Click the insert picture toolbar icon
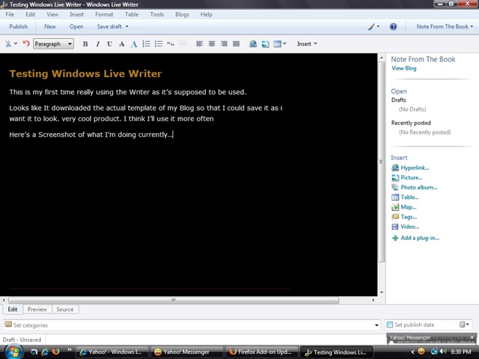This screenshot has height=359, width=479. pos(265,44)
